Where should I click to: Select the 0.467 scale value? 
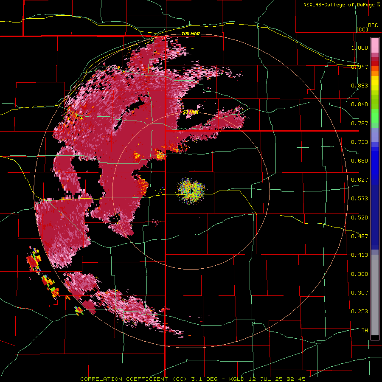click(x=360, y=236)
